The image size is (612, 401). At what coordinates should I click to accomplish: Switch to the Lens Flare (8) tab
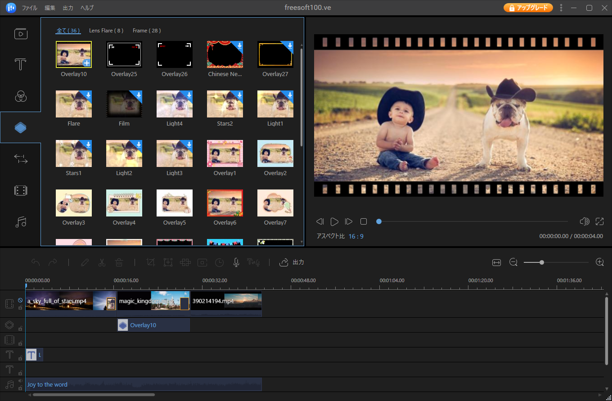106,31
